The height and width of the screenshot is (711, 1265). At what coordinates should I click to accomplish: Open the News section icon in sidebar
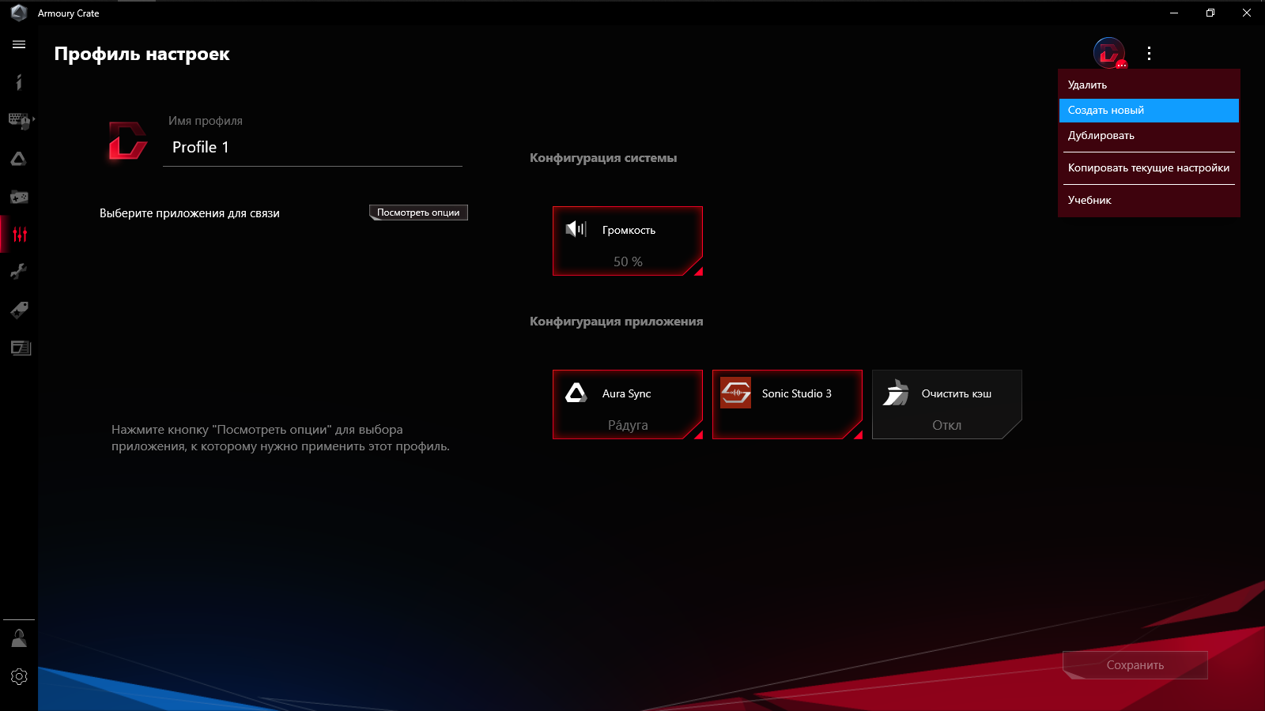point(19,348)
